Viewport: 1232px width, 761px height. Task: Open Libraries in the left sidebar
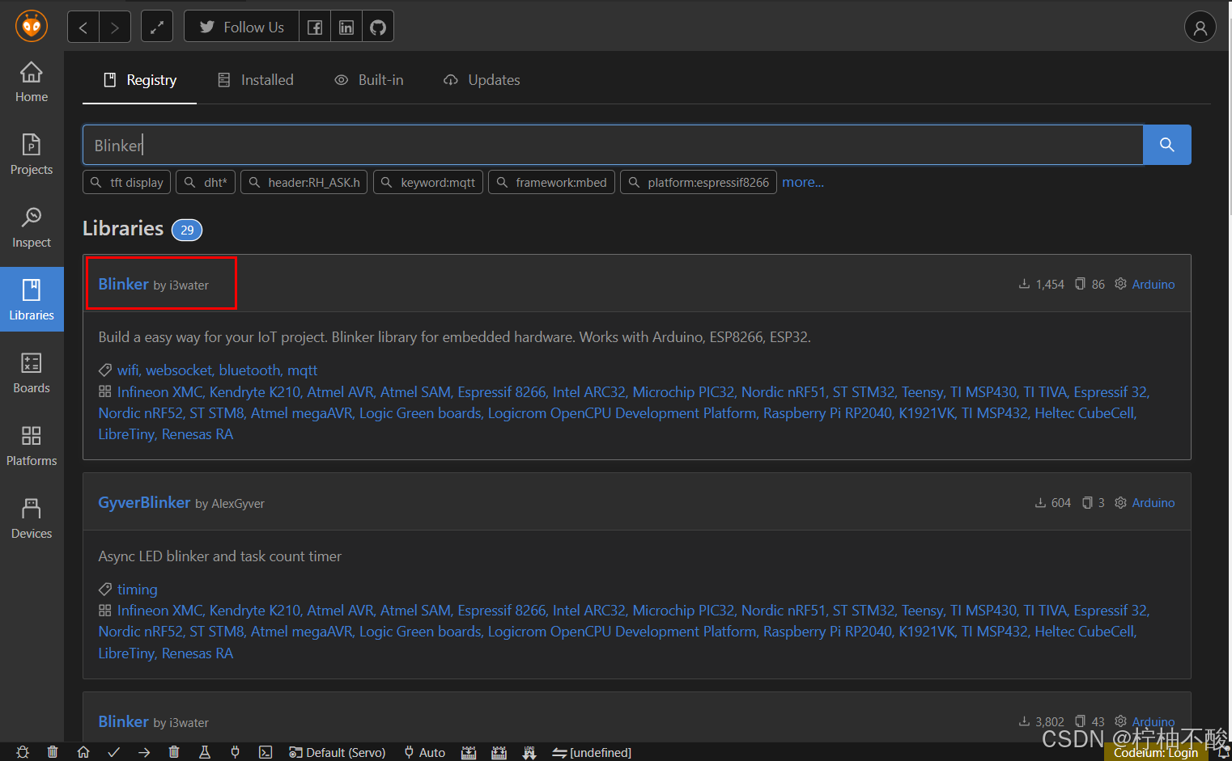32,299
